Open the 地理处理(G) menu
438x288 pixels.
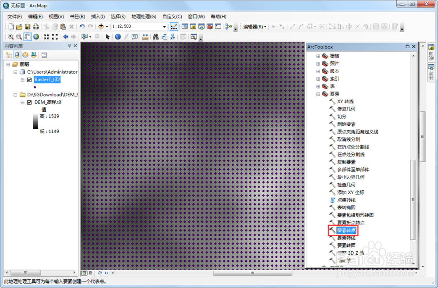[x=144, y=17]
